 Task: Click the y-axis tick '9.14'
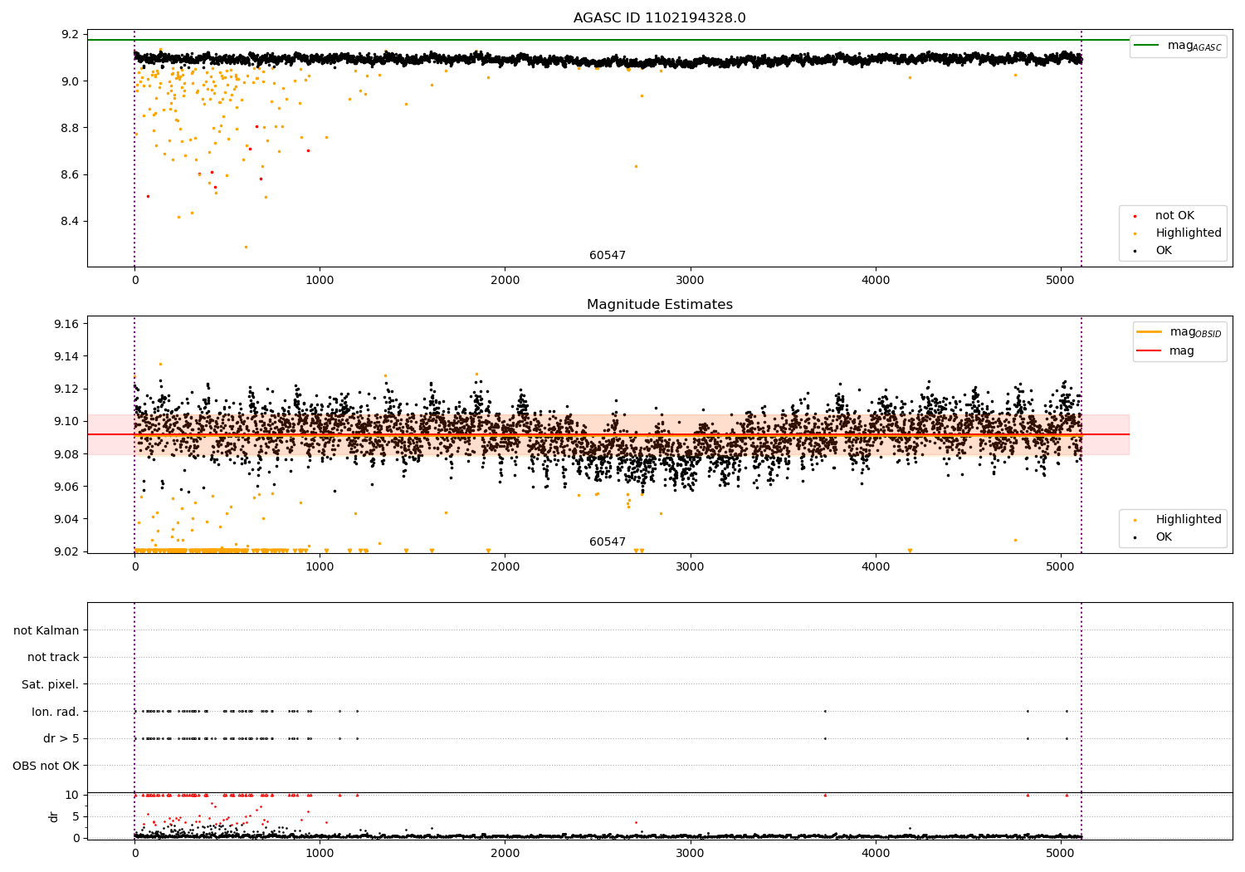click(x=67, y=356)
